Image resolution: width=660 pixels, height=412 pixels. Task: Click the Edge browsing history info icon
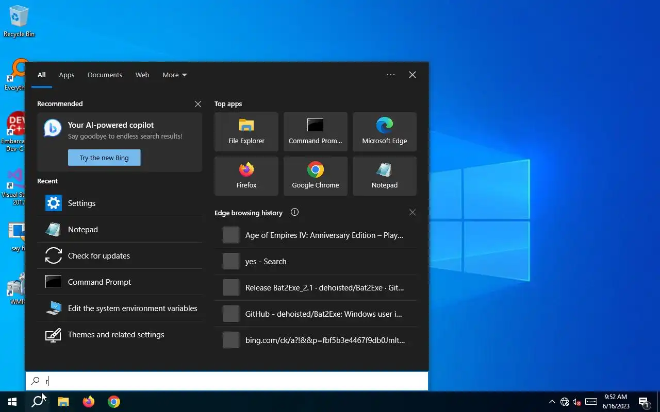point(294,212)
